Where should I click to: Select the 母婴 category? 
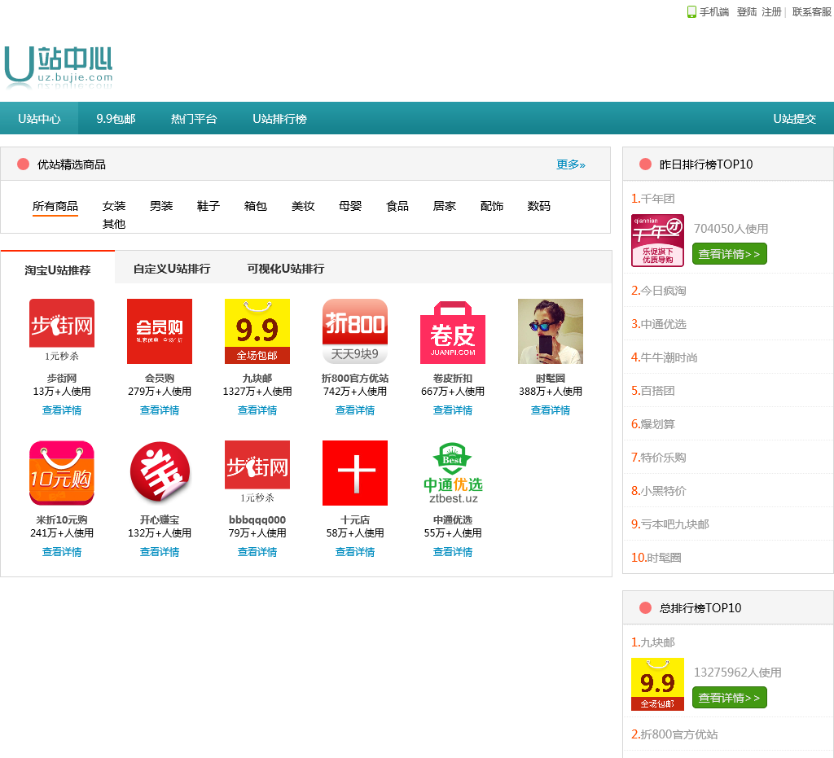pyautogui.click(x=350, y=206)
